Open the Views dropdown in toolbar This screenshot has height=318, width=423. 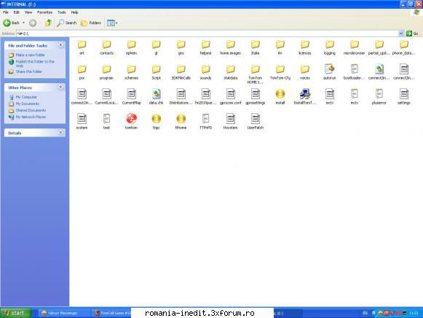[112, 23]
